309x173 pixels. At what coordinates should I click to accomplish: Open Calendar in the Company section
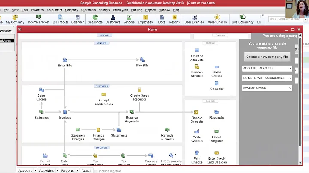217,86
